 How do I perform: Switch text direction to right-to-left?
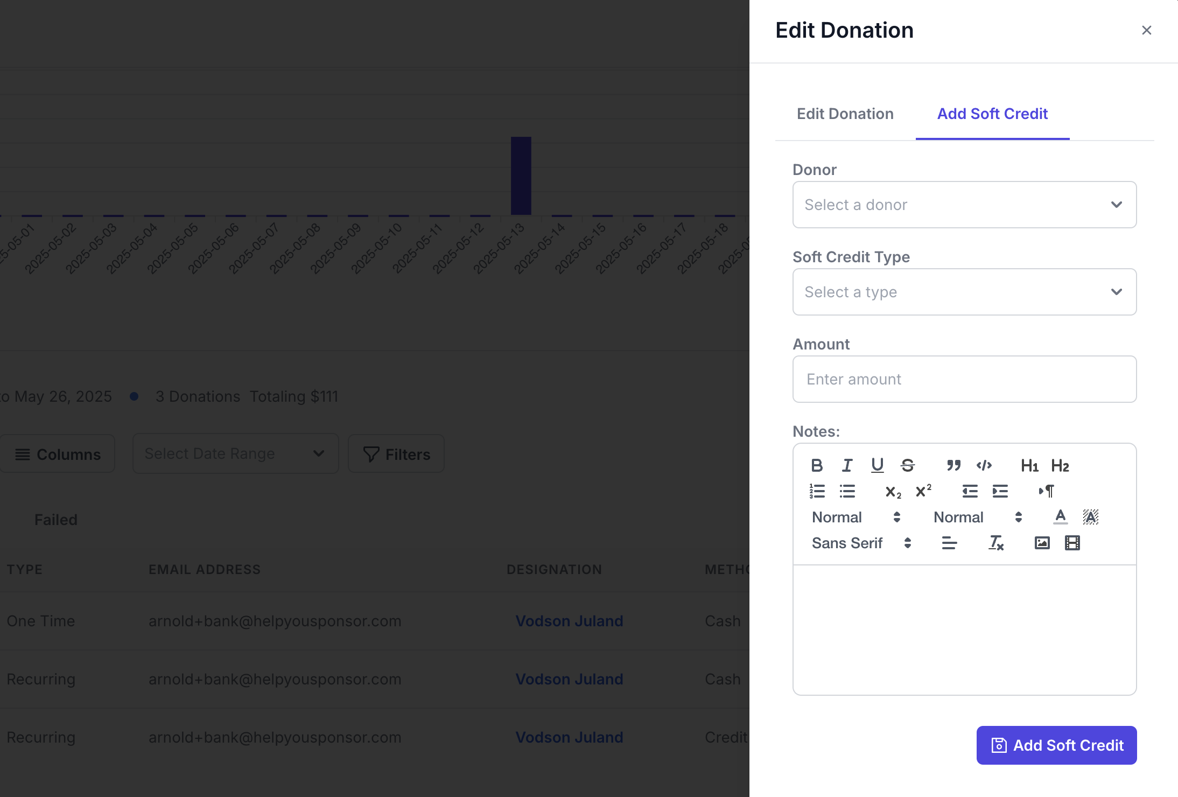pos(1046,491)
